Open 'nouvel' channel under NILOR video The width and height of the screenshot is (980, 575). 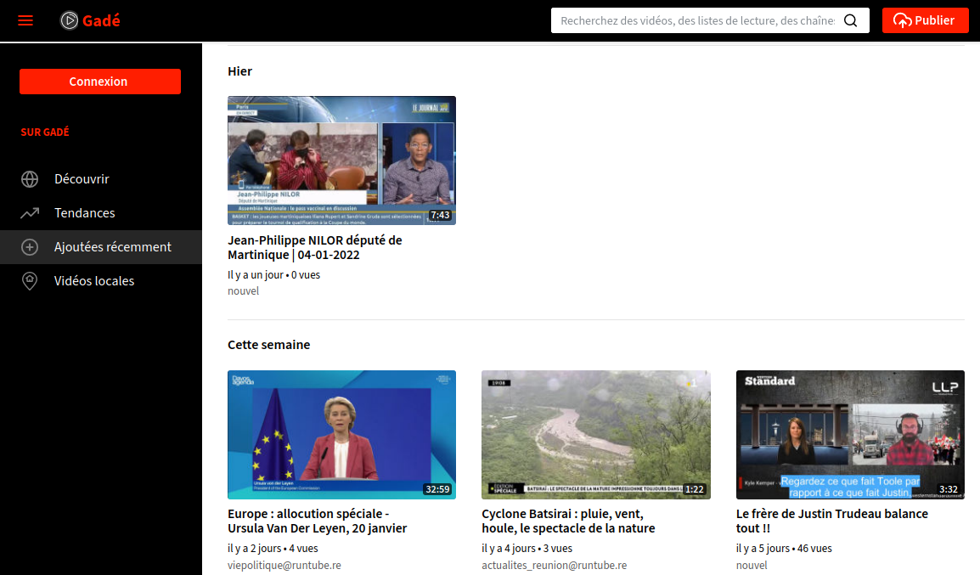(x=243, y=291)
